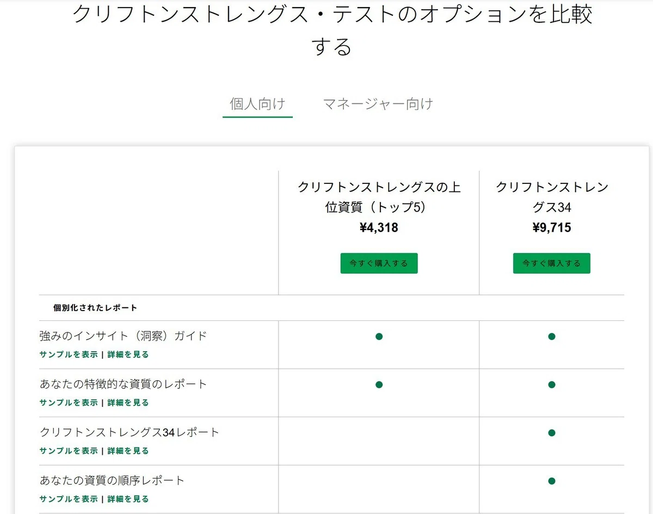653x514 pixels.
Task: Click 今すぐ購入する under the ¥4,318 plan
Action: (x=379, y=263)
